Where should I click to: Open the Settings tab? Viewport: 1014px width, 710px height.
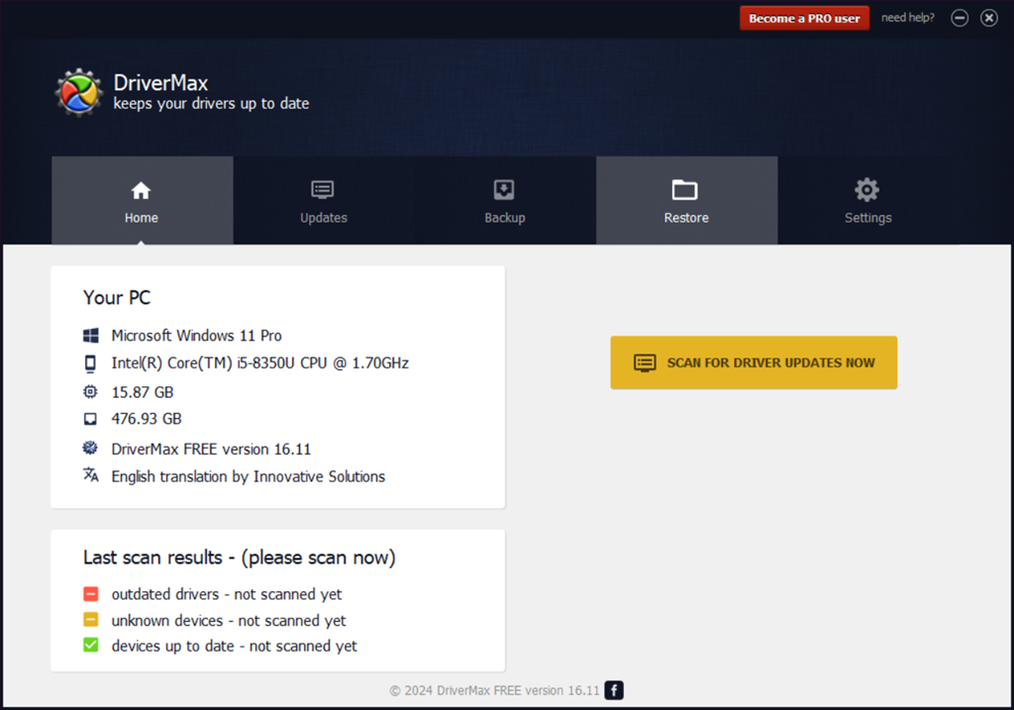(867, 200)
